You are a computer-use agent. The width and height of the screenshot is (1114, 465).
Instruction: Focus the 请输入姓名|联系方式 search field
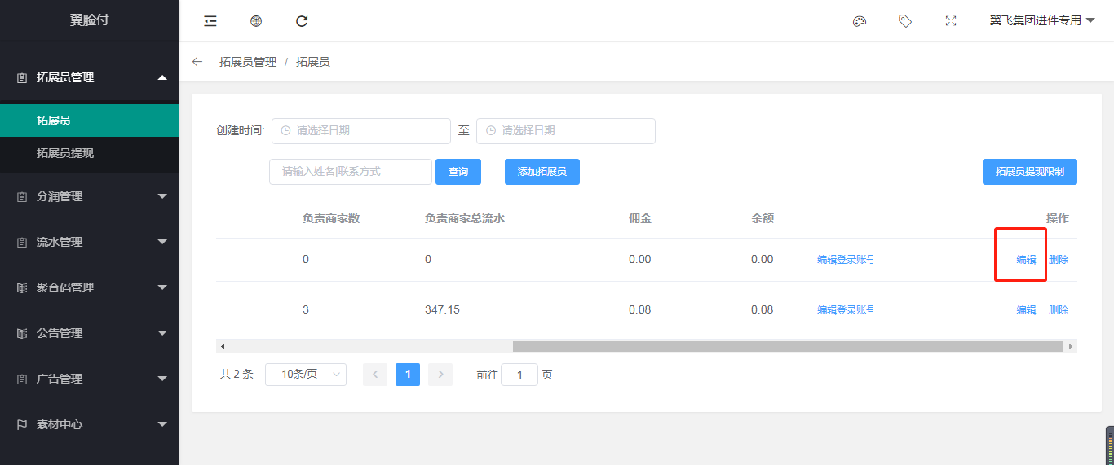coord(351,172)
